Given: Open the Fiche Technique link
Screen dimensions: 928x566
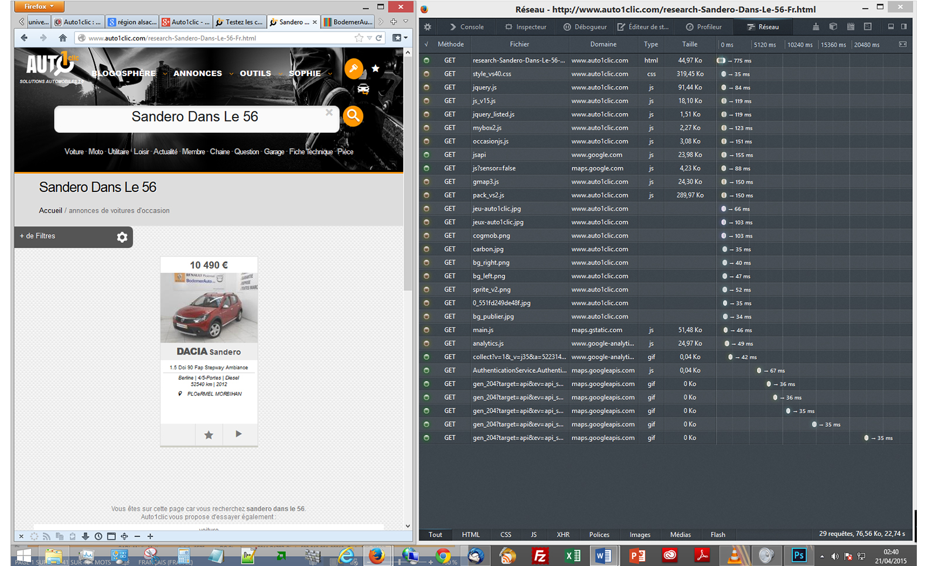Looking at the screenshot, I should [x=311, y=152].
